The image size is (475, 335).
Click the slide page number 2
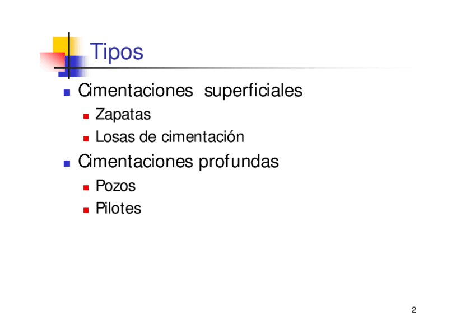pos(413,310)
